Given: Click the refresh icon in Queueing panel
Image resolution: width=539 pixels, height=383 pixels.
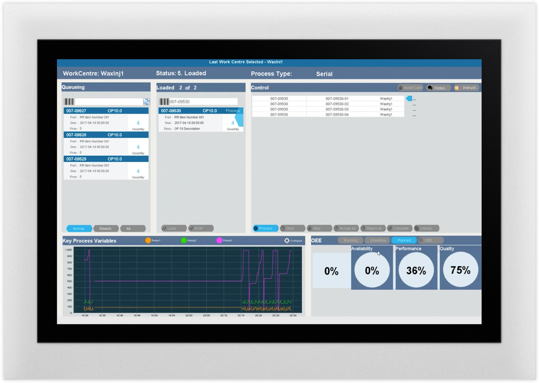Looking at the screenshot, I should pyautogui.click(x=147, y=102).
